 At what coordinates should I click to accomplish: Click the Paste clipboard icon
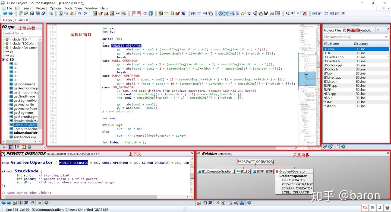click(x=72, y=13)
